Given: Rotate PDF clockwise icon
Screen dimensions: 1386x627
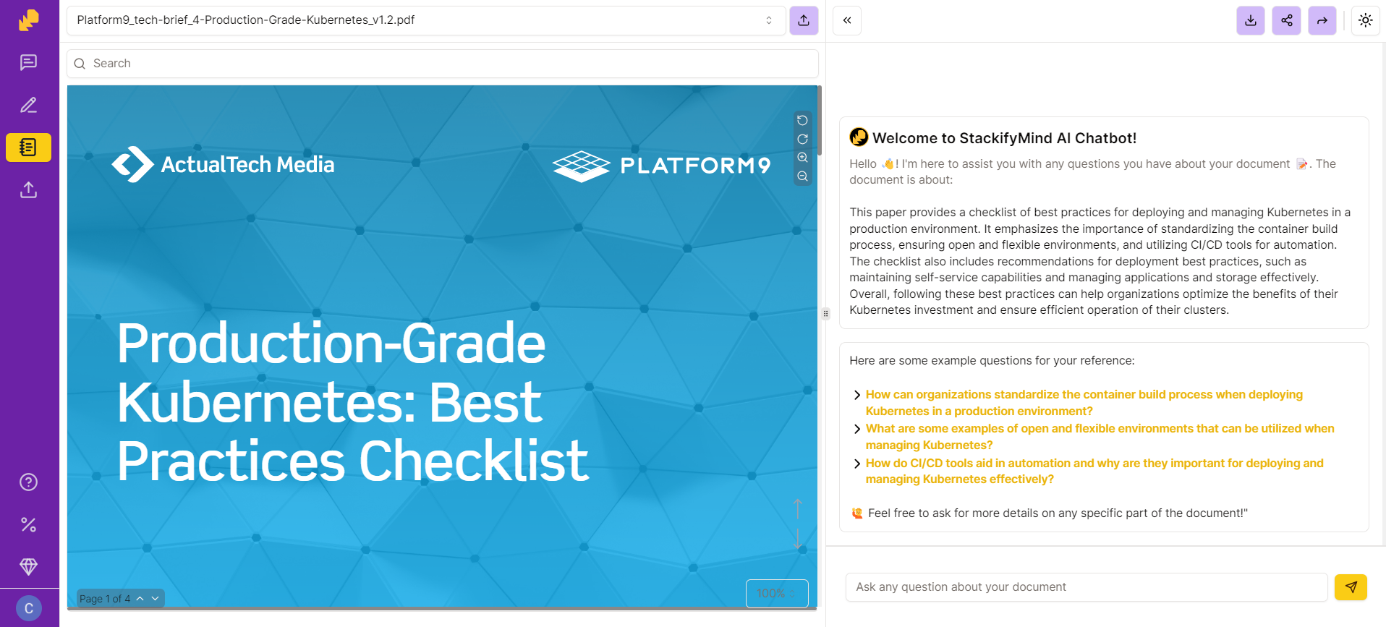Looking at the screenshot, I should (x=802, y=139).
